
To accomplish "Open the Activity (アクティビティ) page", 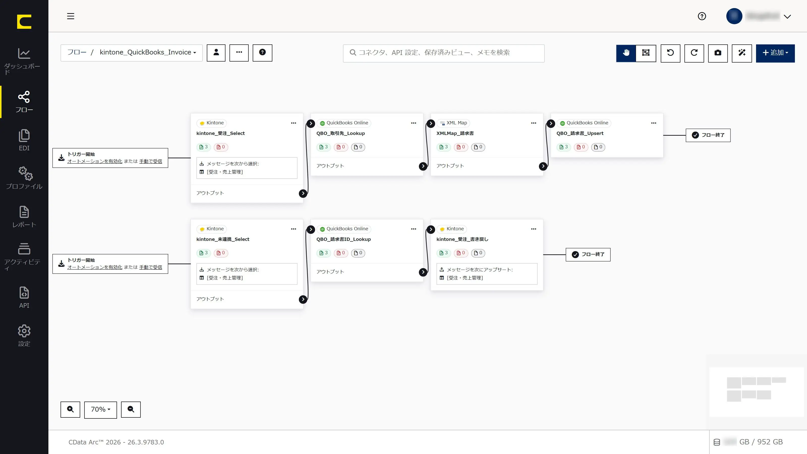I will (x=24, y=257).
